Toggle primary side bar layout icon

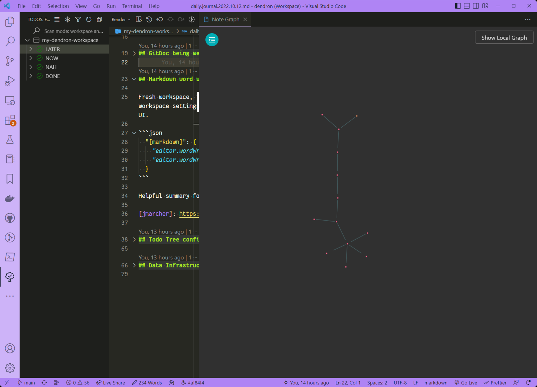coord(458,6)
